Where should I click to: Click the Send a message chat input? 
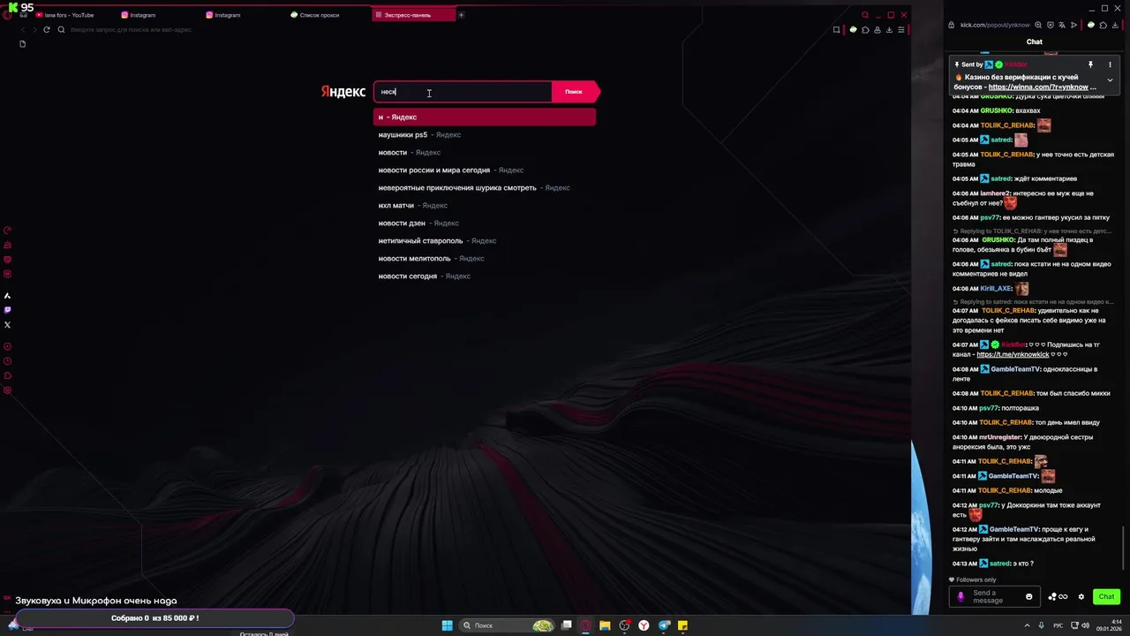point(995,596)
